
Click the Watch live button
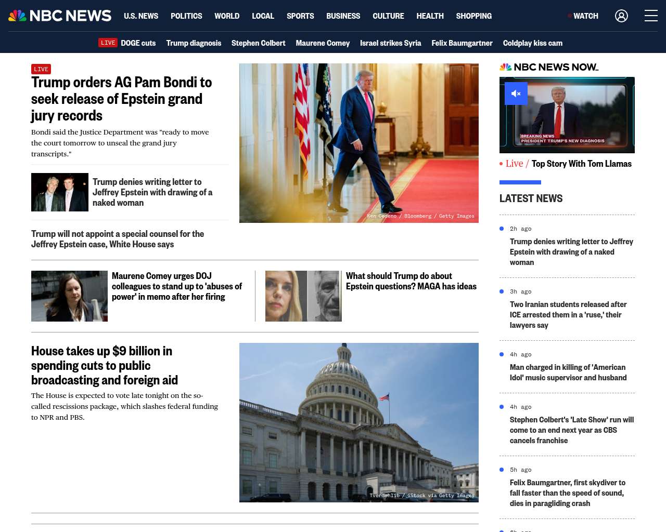[x=583, y=16]
